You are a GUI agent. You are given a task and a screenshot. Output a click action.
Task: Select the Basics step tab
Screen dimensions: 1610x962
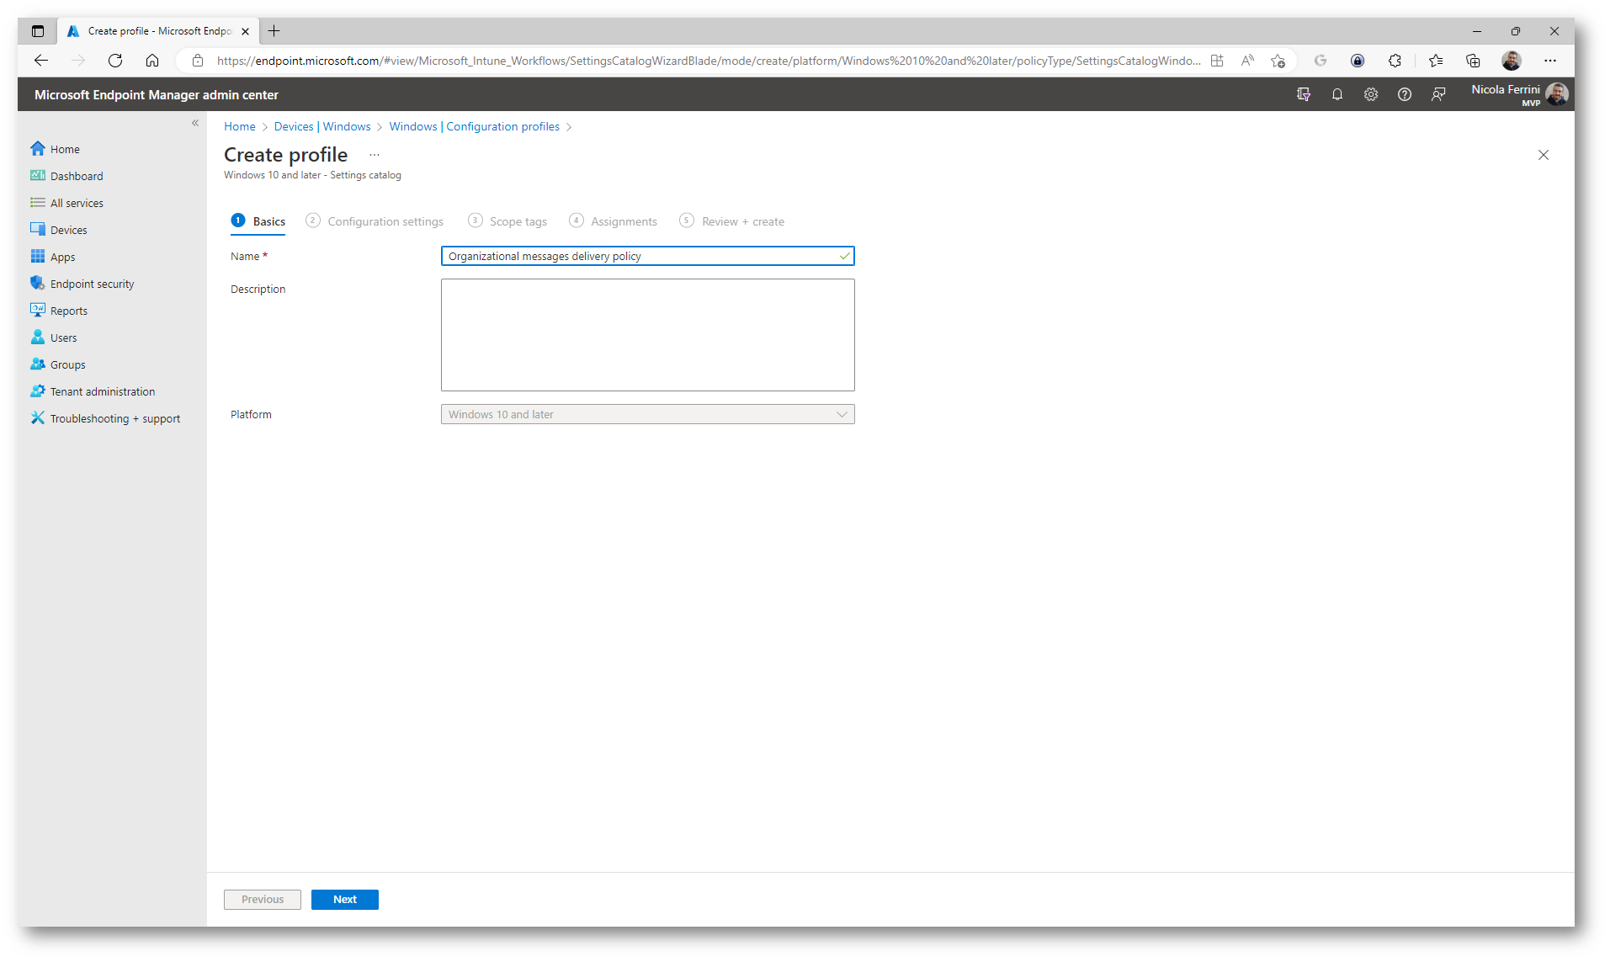(259, 221)
